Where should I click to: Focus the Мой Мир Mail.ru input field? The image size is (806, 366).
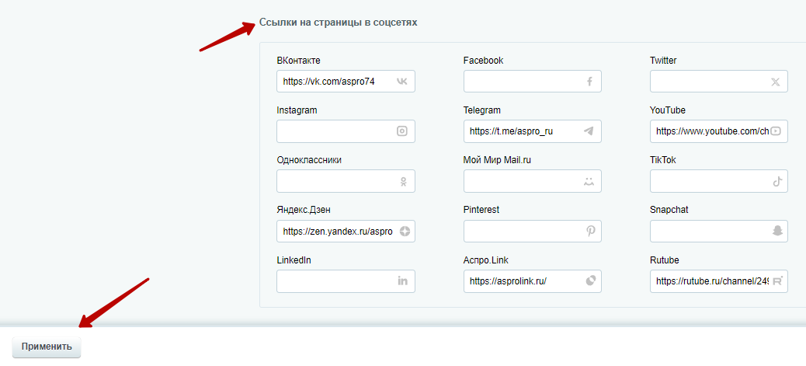tap(532, 181)
